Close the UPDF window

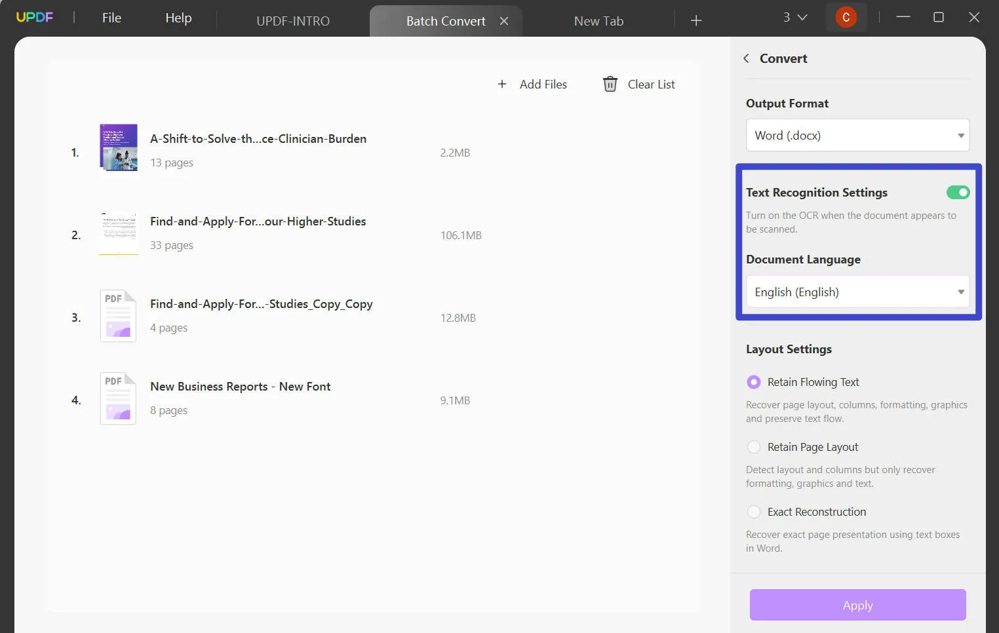[x=974, y=17]
